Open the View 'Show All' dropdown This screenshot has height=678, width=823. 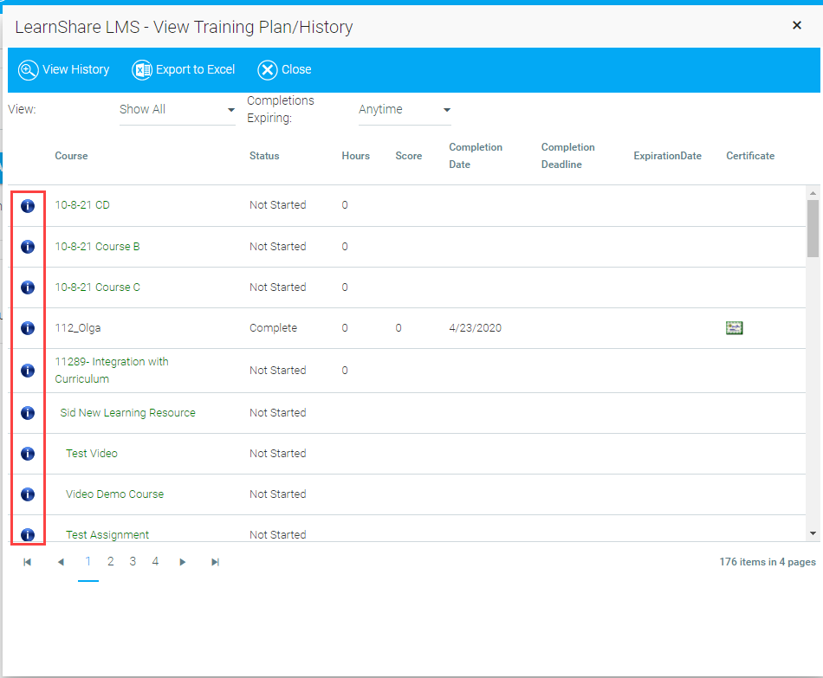tap(177, 110)
